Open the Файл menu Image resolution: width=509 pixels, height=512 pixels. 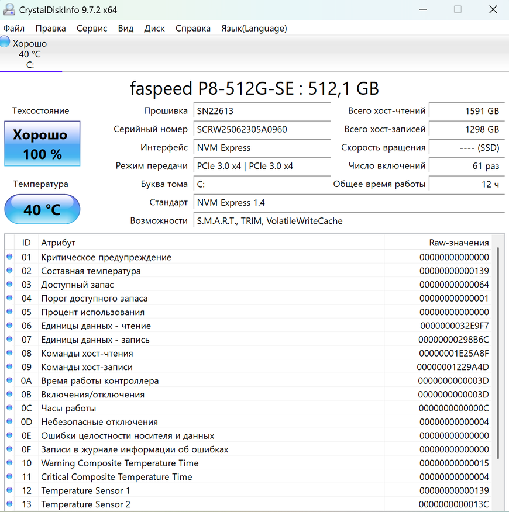pyautogui.click(x=14, y=28)
